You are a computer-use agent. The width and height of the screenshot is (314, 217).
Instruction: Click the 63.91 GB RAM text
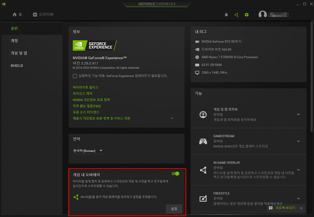pos(212,65)
